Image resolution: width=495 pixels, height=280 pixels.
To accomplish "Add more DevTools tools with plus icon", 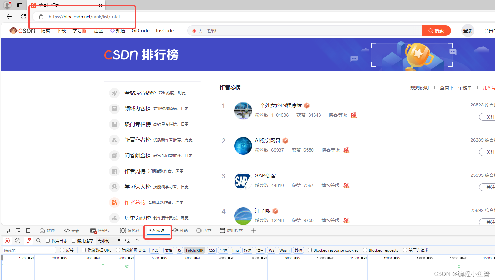I will click(254, 231).
